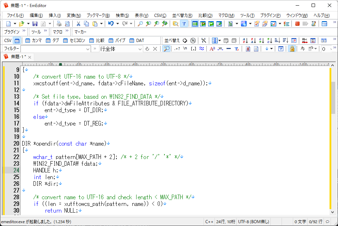The height and width of the screenshot is (226, 338).
Task: Open the マクロ(M) menu
Action: pos(227,16)
